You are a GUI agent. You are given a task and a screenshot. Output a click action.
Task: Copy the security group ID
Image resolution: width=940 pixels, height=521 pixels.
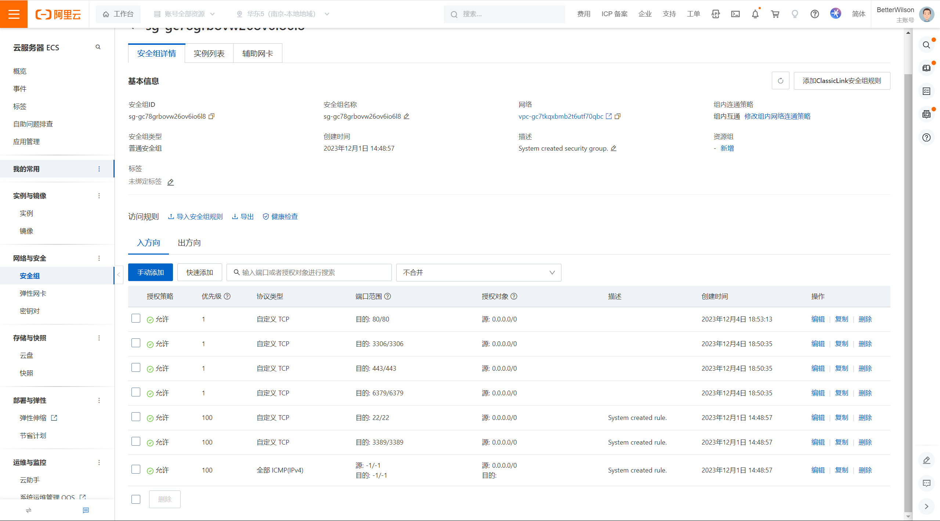click(x=211, y=116)
